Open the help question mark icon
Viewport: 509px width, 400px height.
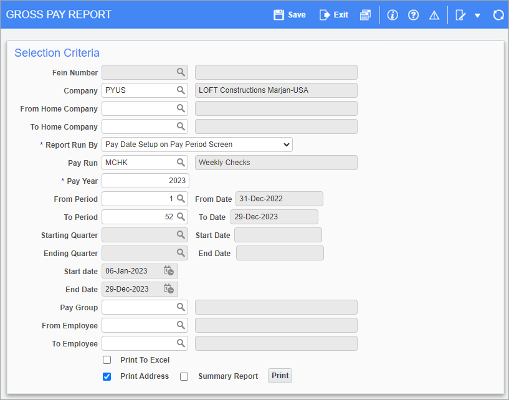[413, 15]
